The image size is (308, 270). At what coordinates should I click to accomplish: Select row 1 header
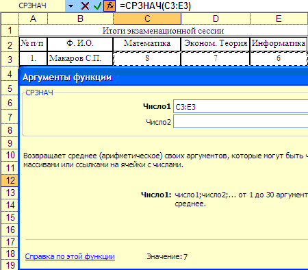coord(10,30)
